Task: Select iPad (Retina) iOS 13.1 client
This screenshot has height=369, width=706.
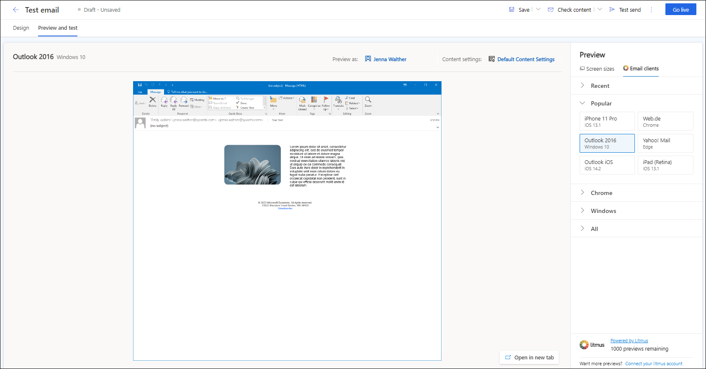Action: tap(665, 165)
